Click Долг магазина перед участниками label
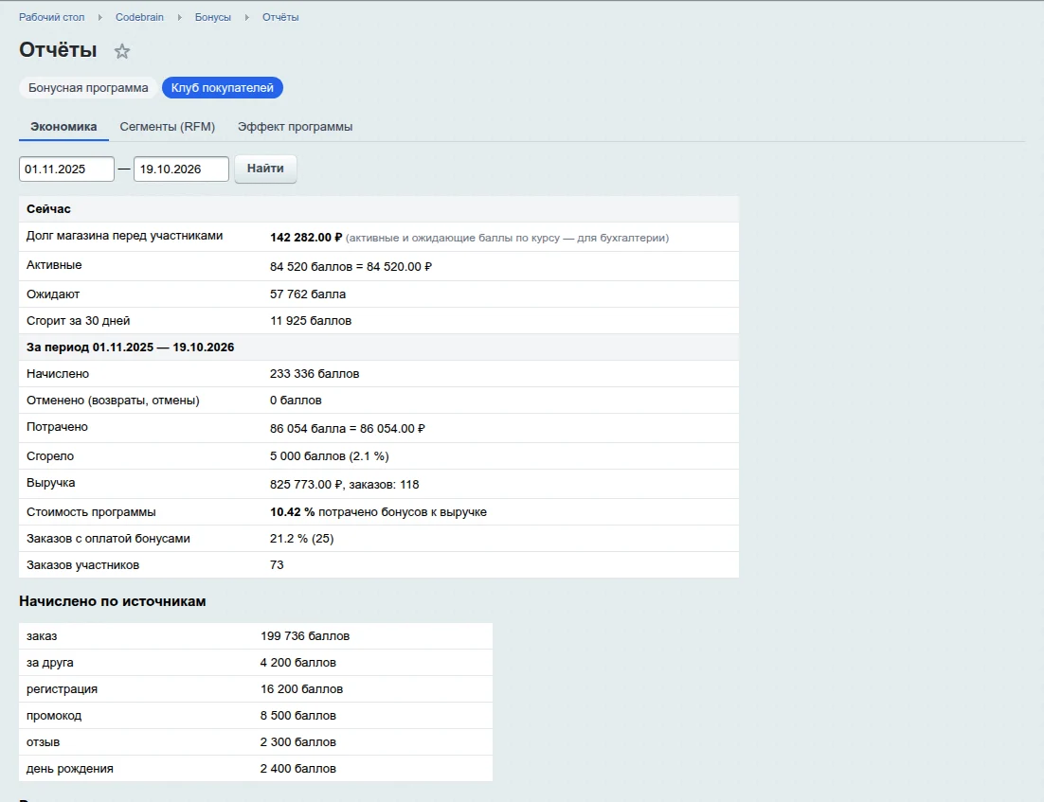The width and height of the screenshot is (1044, 802). (x=124, y=237)
